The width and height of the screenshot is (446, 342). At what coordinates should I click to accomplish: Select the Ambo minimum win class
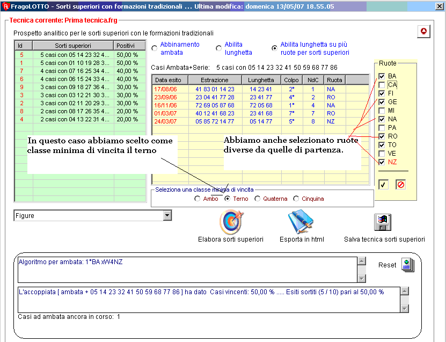tap(198, 199)
